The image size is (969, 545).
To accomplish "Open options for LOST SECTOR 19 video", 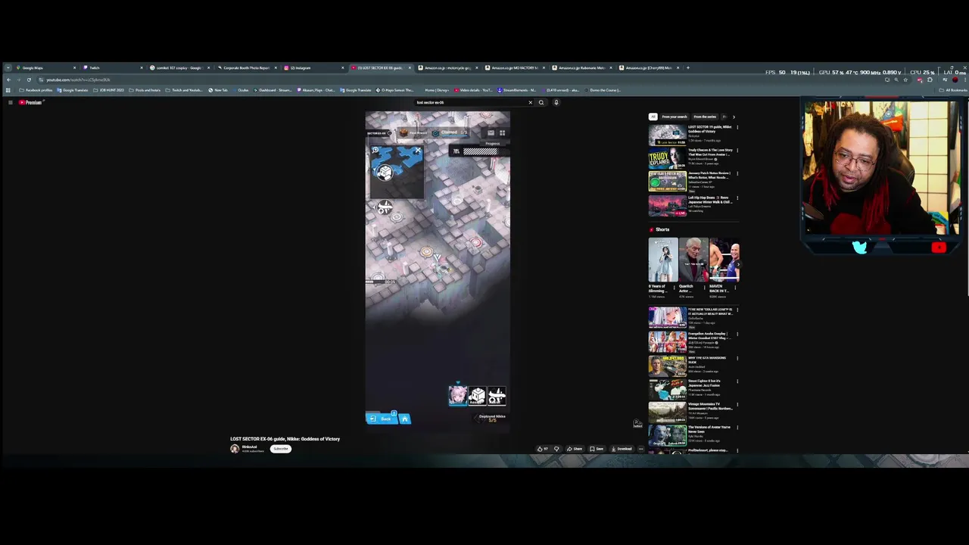I will 737,127.
